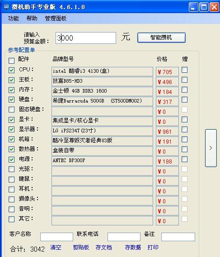The width and height of the screenshot is (220, 257).
Task: Click the 联系电话 input field
Action: (x=124, y=237)
